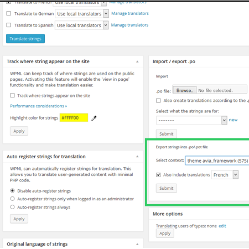The image size is (249, 249).
Task: Collapse the Track where string appear panel
Action: point(137,61)
